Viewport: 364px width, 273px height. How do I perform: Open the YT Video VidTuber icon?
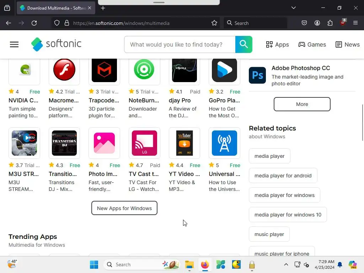184,143
